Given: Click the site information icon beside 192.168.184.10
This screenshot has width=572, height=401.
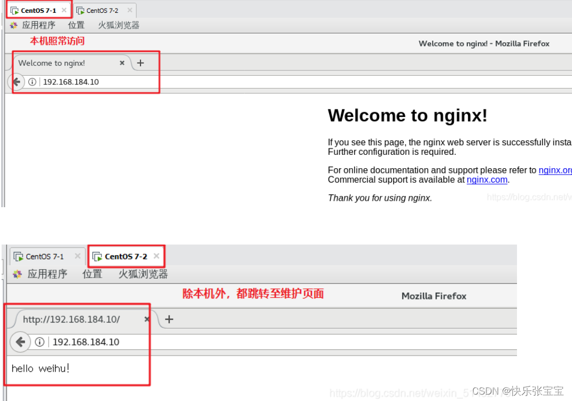Looking at the screenshot, I should [x=32, y=82].
